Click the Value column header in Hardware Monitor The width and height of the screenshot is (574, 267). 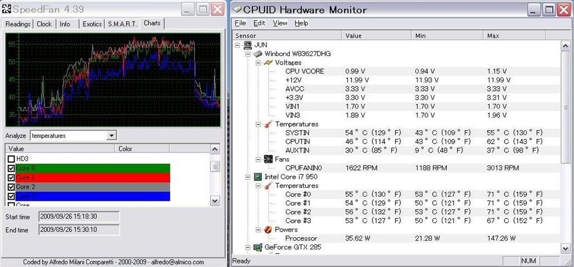coord(377,35)
